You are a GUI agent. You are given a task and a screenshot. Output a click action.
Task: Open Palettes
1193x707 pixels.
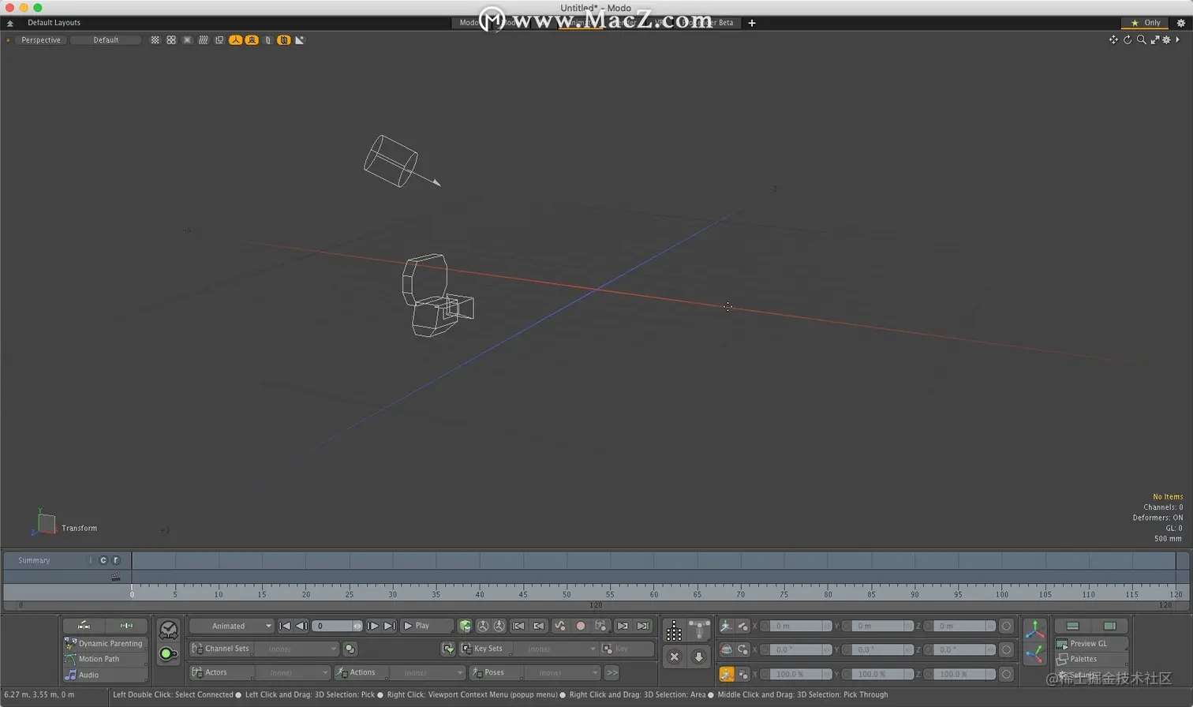(x=1091, y=659)
